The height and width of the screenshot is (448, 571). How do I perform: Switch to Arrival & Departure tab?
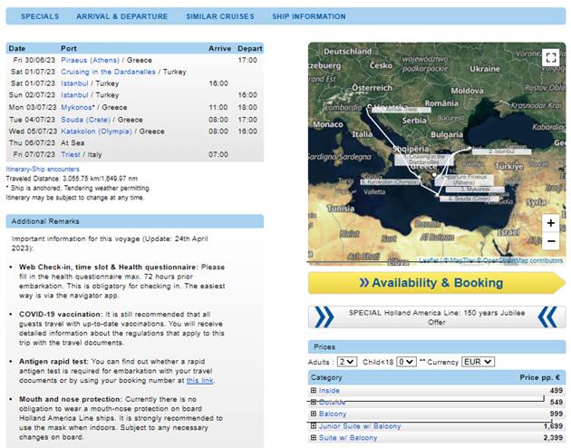[x=122, y=16]
